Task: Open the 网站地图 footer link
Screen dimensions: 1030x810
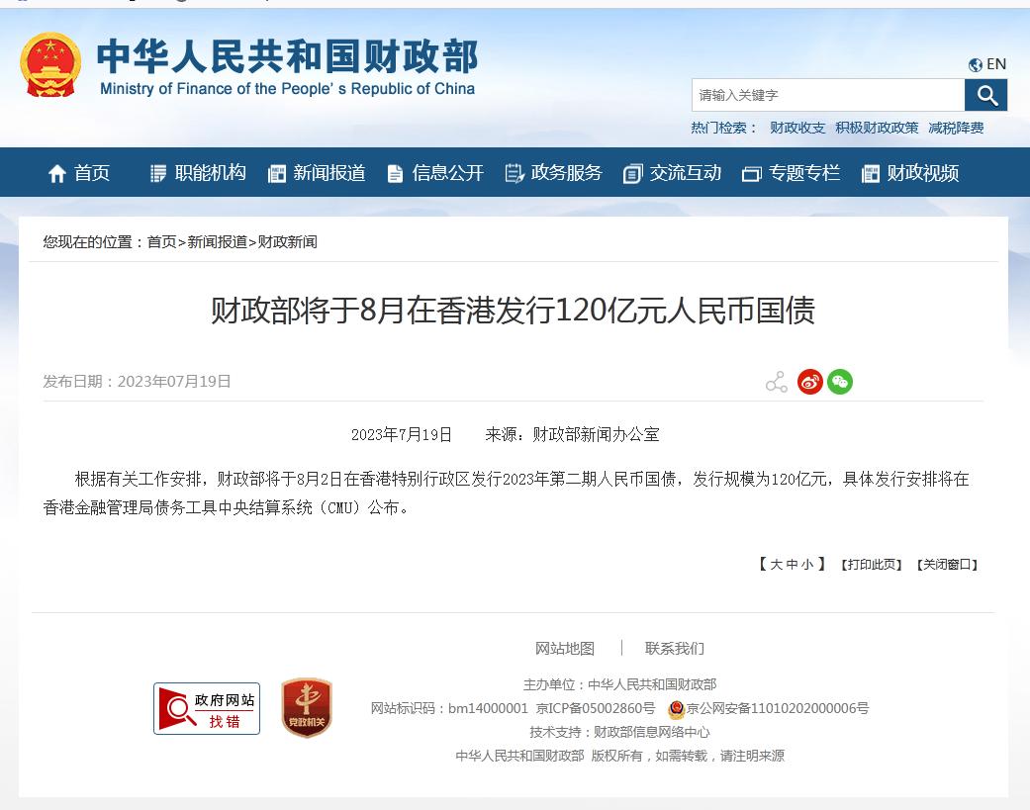Action: (565, 649)
